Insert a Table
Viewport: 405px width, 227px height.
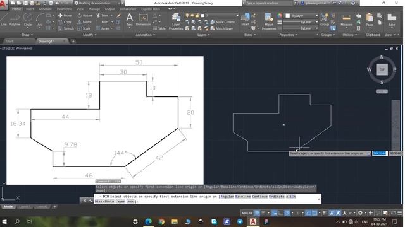(x=159, y=28)
